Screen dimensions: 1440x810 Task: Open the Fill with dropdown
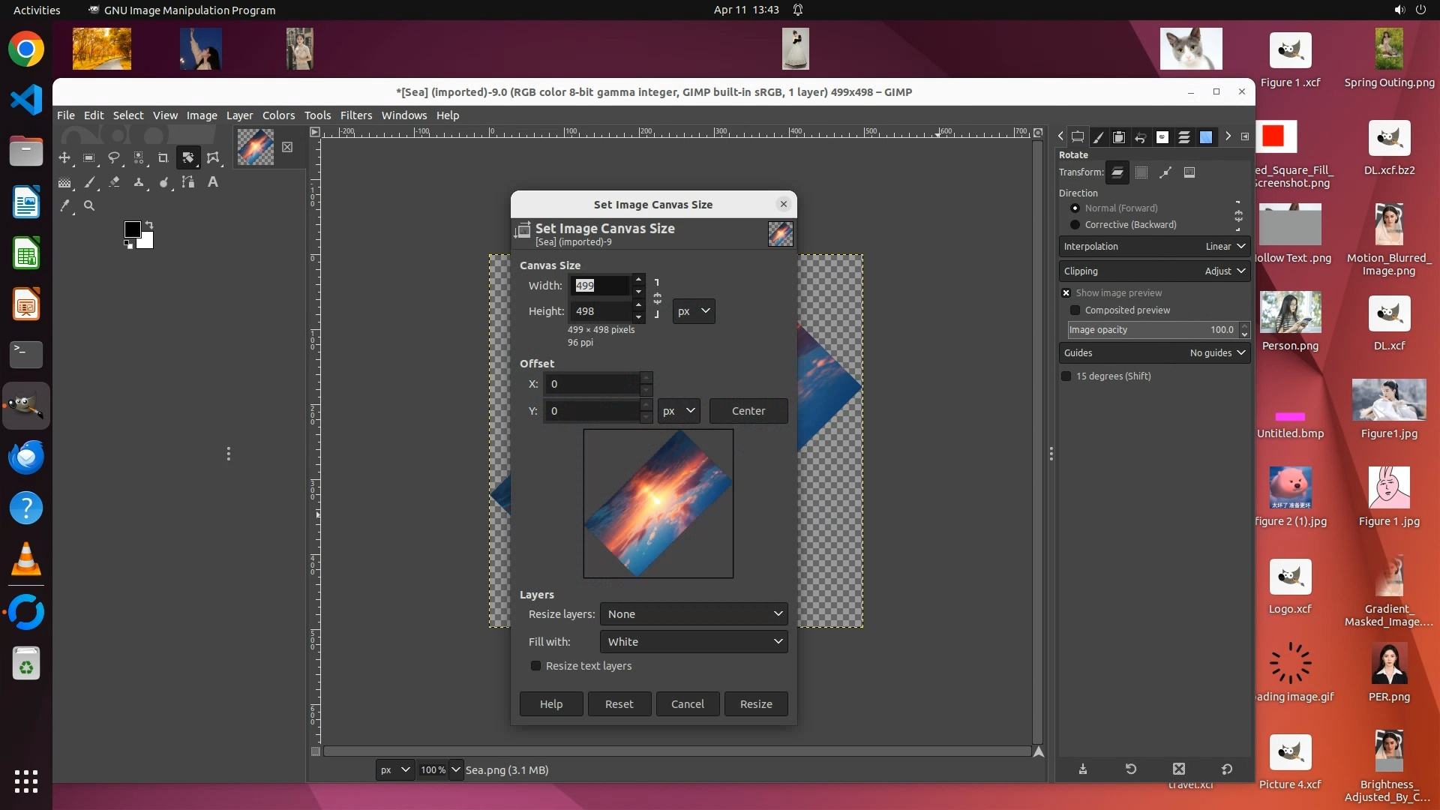tap(694, 642)
